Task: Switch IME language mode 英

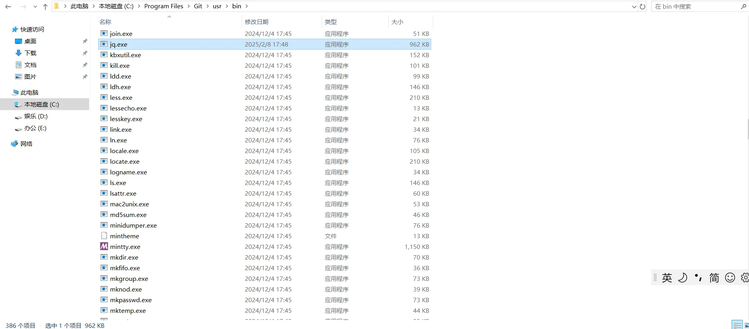Action: (x=667, y=278)
